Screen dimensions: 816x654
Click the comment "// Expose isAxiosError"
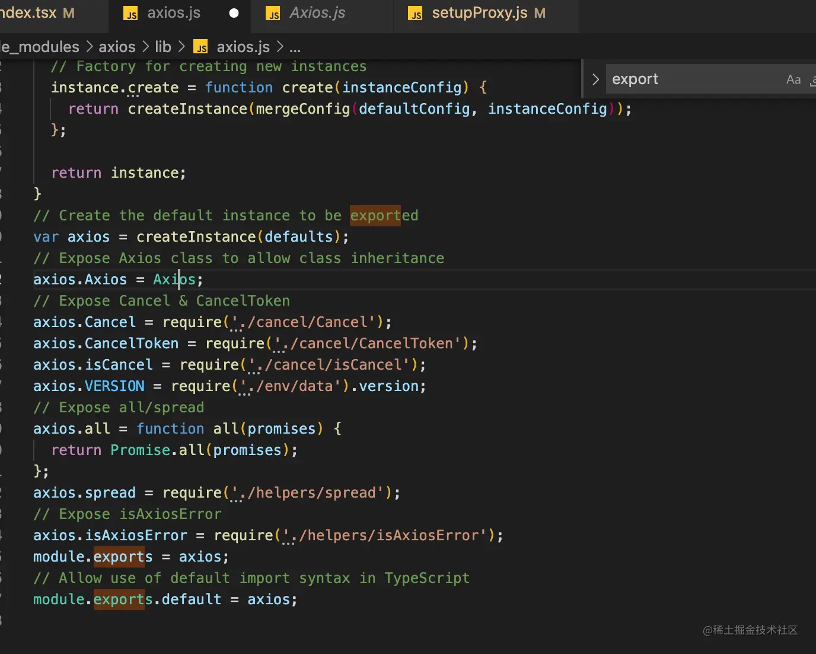point(128,514)
